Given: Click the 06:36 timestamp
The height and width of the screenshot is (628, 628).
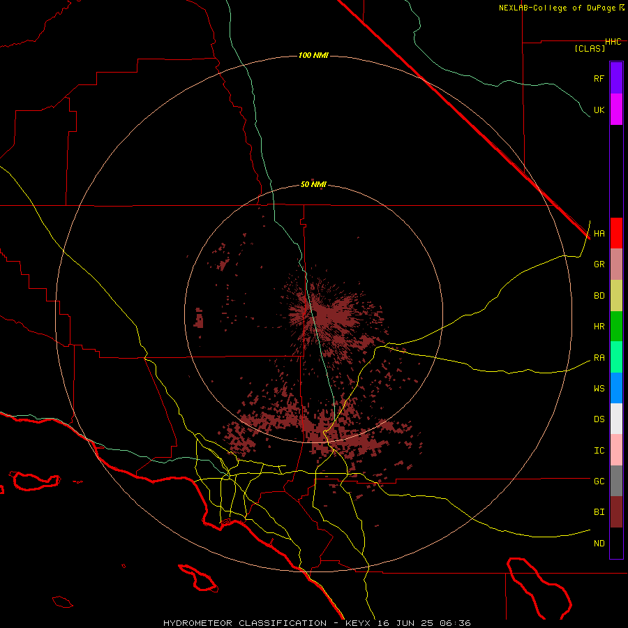Looking at the screenshot, I should tap(456, 623).
